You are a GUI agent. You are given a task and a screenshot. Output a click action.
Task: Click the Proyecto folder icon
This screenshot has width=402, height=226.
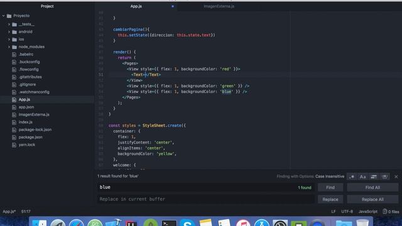9,16
